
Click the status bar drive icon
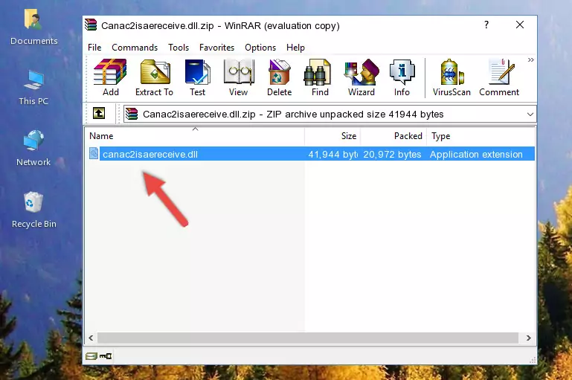coord(91,355)
